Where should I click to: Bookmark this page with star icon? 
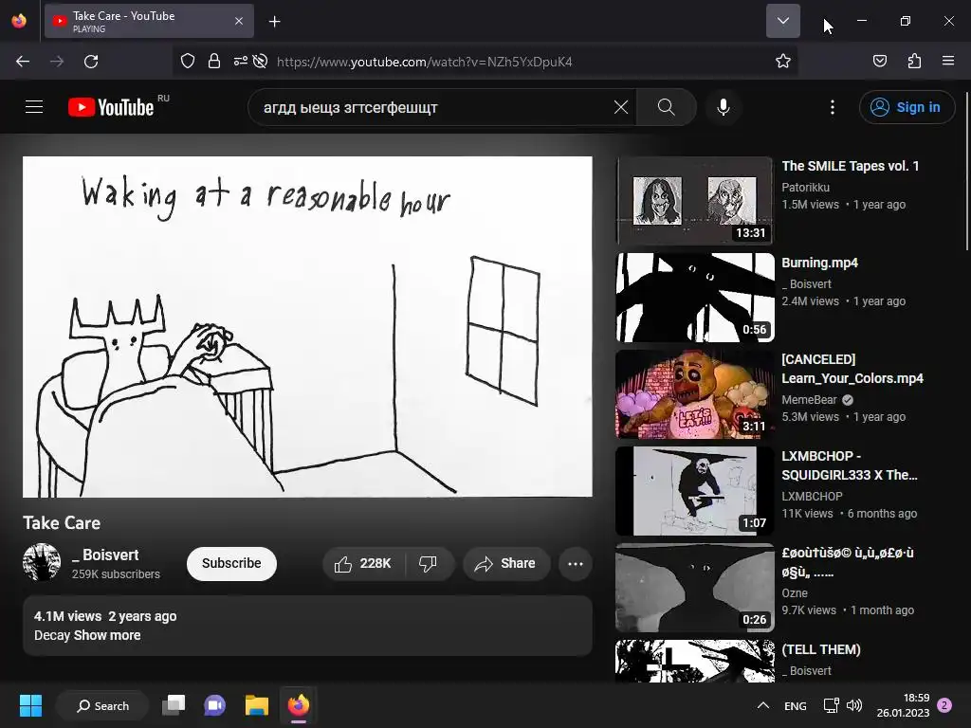coord(782,61)
